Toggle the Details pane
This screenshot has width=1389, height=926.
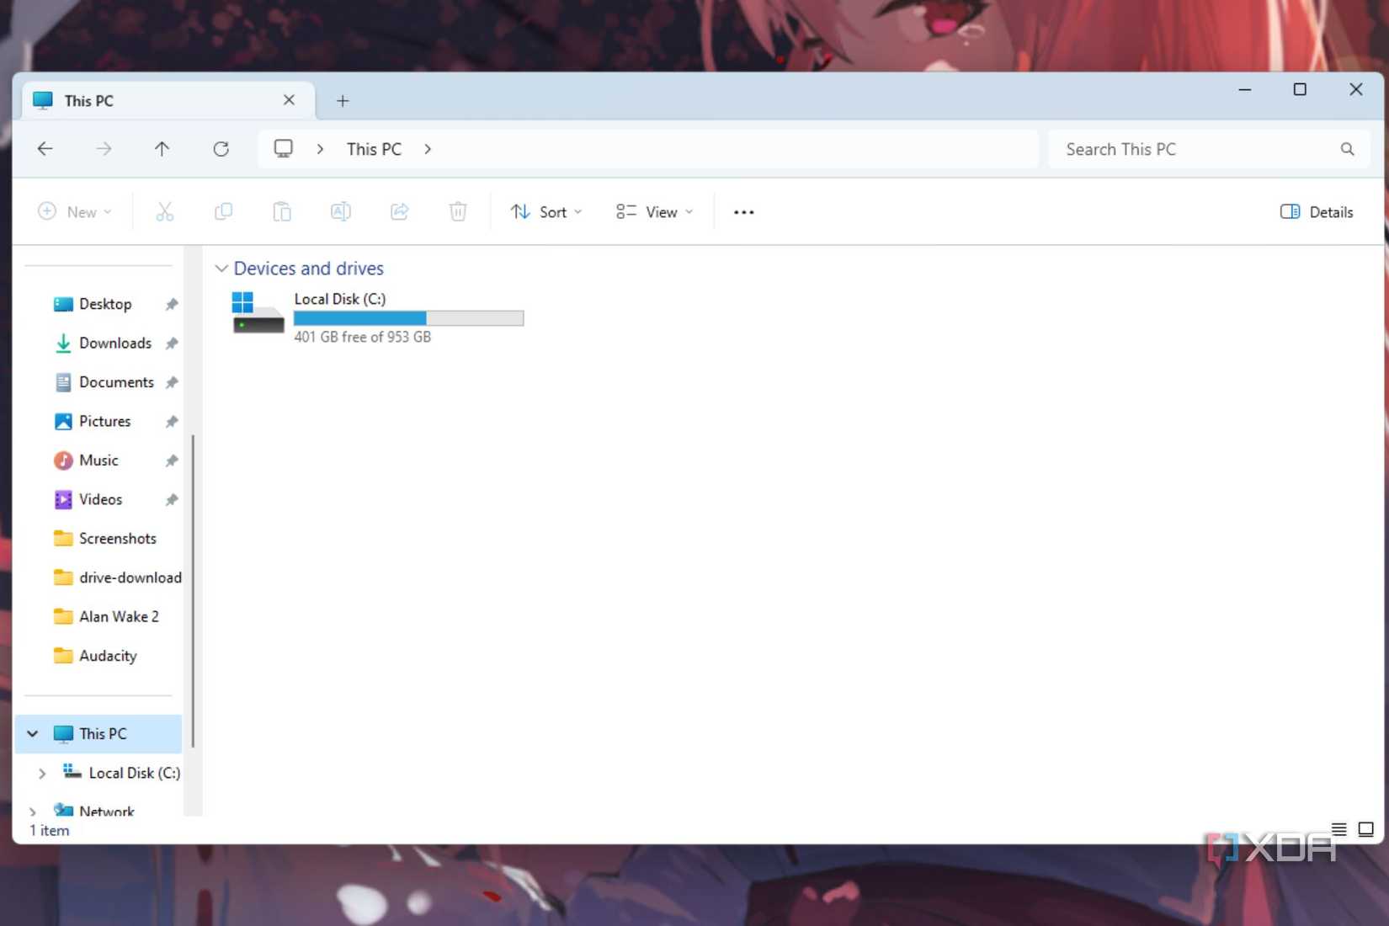[x=1317, y=212]
